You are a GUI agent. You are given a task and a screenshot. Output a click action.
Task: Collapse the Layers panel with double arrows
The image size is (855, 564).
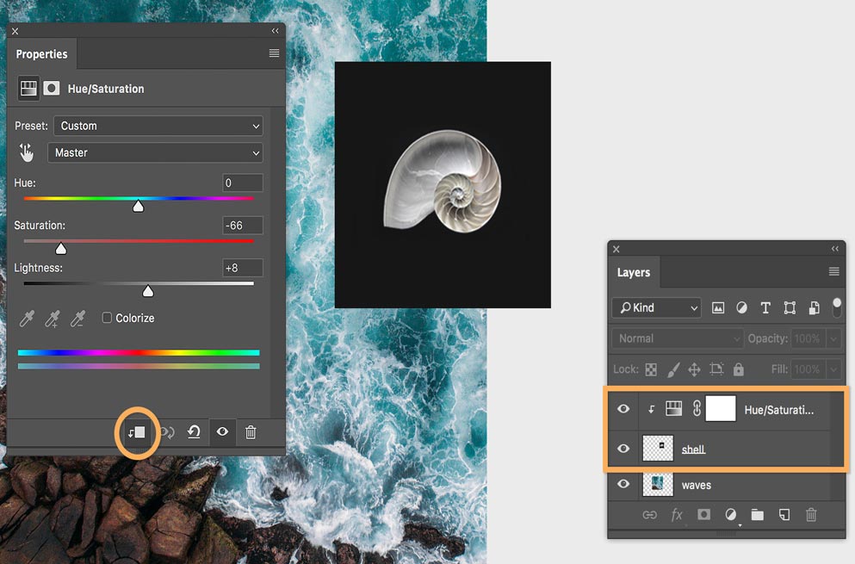click(835, 249)
